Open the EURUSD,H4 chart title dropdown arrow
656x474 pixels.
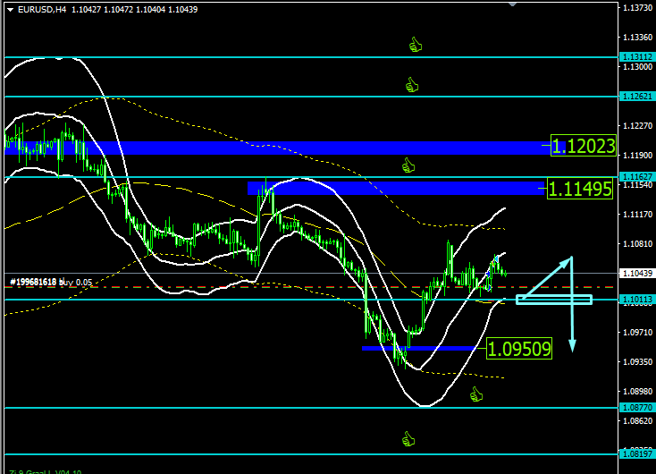tap(8, 9)
